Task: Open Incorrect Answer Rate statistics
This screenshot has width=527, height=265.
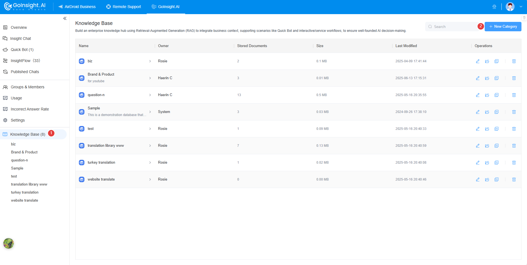Action: tap(30, 109)
